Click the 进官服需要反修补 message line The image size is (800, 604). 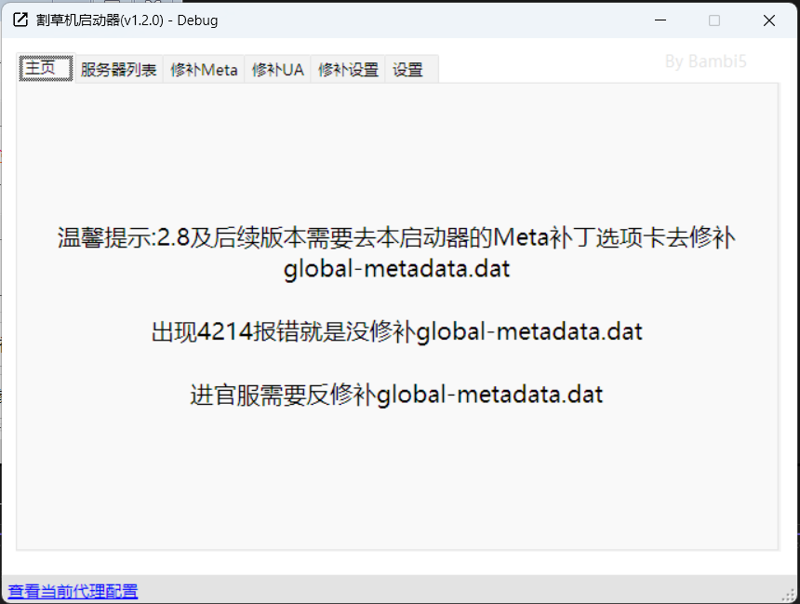(396, 395)
